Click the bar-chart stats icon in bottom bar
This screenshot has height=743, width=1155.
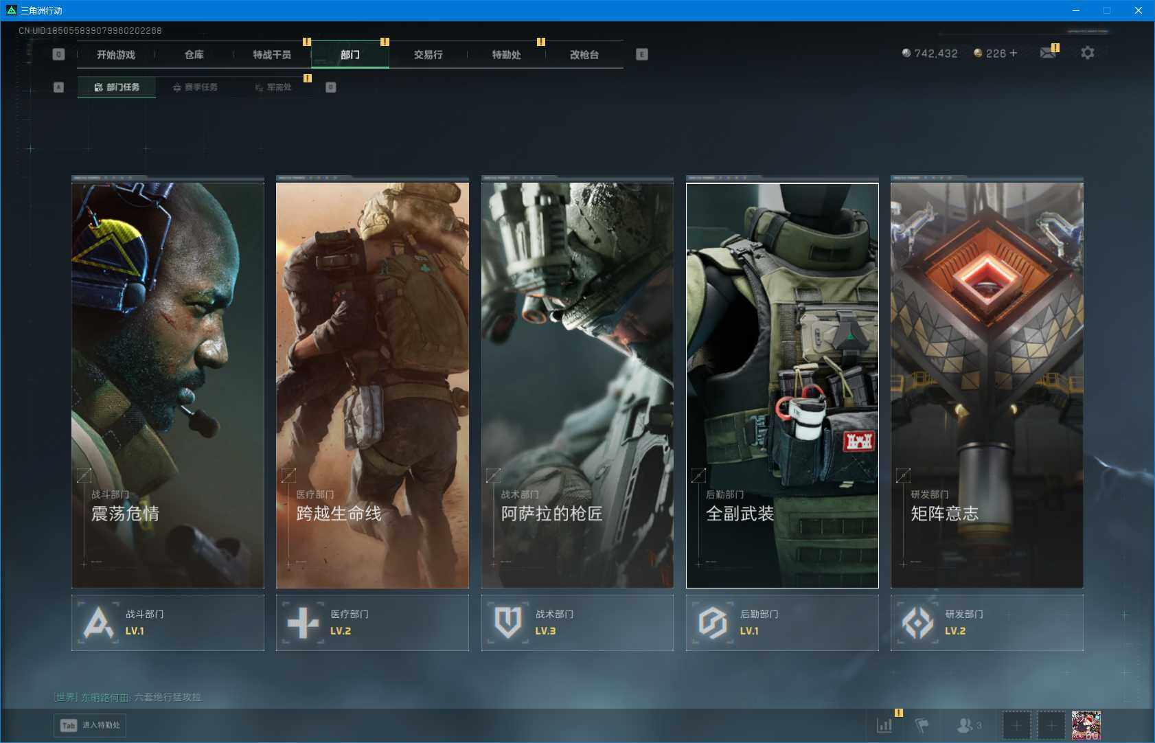(x=884, y=725)
